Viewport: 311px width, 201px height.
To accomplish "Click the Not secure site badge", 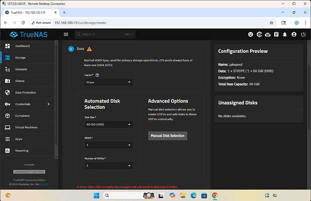I will click(x=41, y=23).
